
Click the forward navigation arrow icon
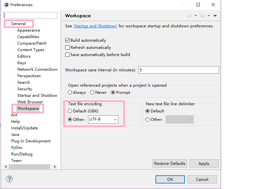click(202, 16)
